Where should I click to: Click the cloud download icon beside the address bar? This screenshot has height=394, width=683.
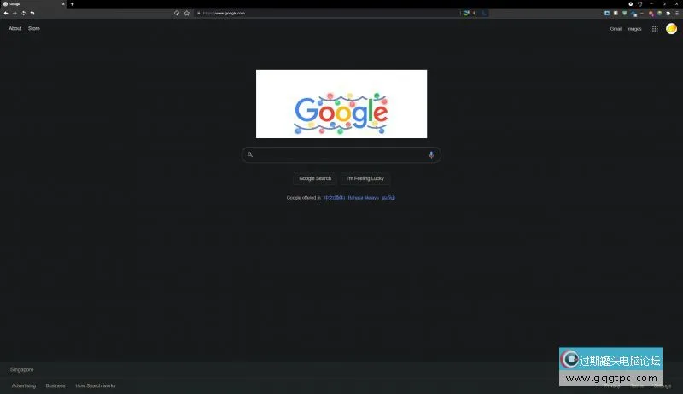click(177, 13)
